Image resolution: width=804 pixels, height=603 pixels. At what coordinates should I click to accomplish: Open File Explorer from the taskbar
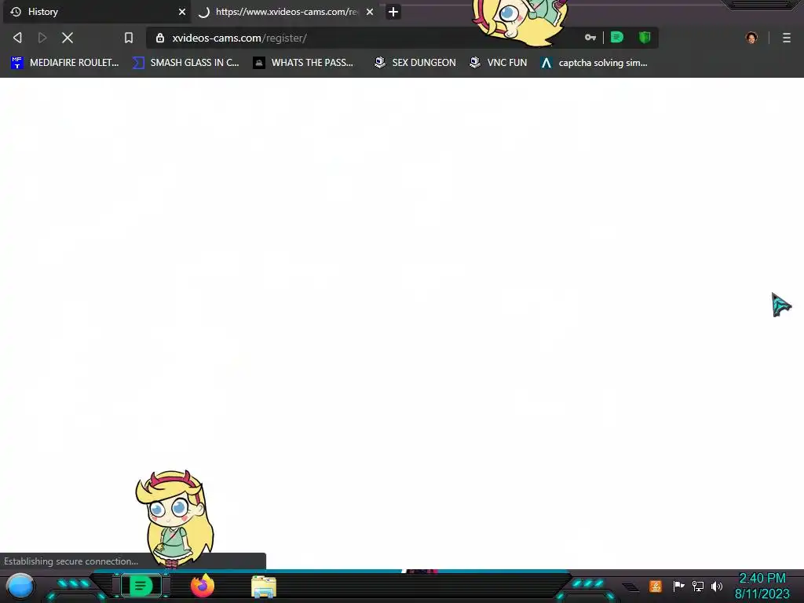(264, 587)
